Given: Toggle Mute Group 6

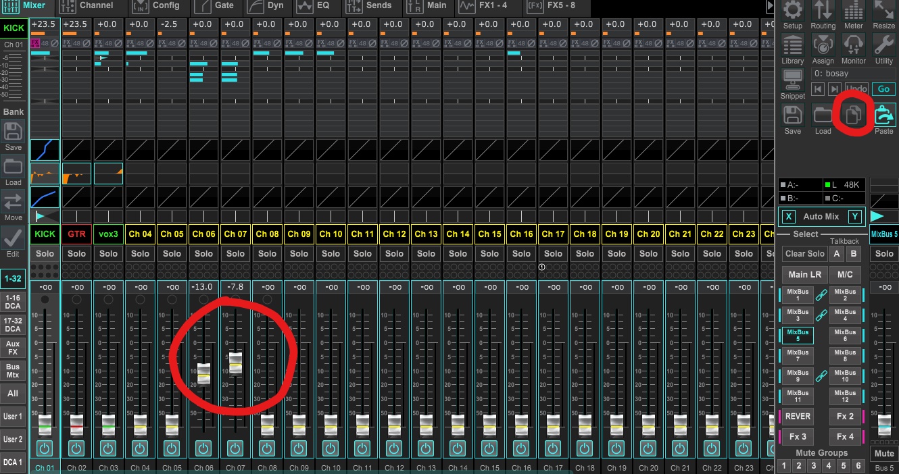Looking at the screenshot, I should pyautogui.click(x=858, y=466).
